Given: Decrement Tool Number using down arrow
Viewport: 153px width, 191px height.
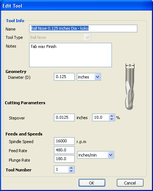Looking at the screenshot, I should click(x=71, y=171).
